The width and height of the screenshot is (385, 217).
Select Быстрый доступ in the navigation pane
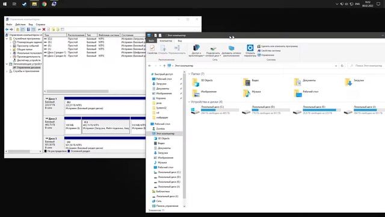pos(162,74)
